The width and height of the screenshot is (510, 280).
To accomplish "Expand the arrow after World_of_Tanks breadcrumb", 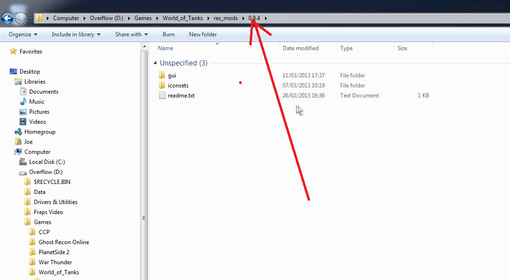I will [x=209, y=18].
